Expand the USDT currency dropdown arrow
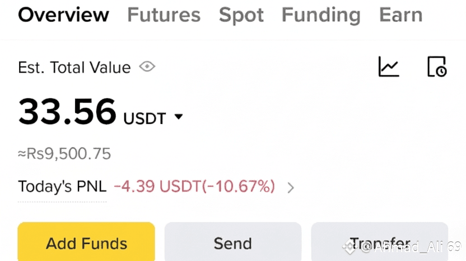The width and height of the screenshot is (466, 261). (179, 117)
